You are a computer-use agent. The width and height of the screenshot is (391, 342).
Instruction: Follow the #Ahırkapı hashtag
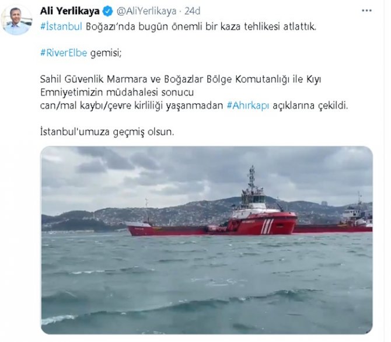click(x=248, y=106)
